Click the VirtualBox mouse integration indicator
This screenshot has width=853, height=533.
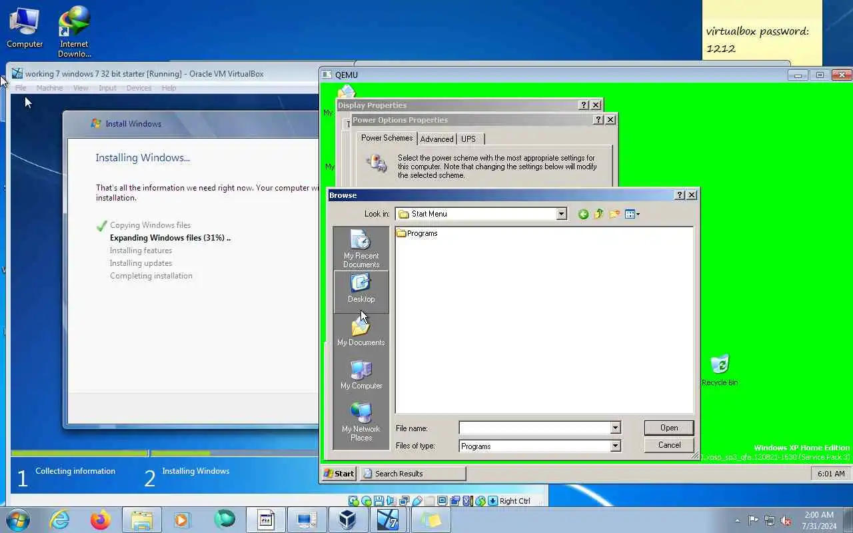point(480,501)
